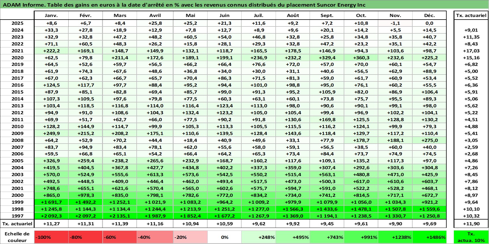Select the '+222,2' cell for Janv. 2021
This screenshot has height=244, width=489.
click(x=51, y=51)
